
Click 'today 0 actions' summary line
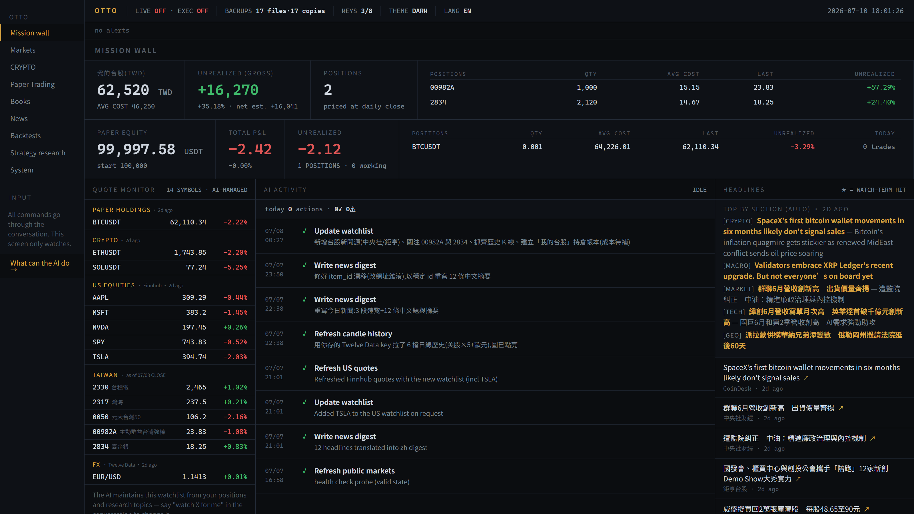[x=310, y=209]
